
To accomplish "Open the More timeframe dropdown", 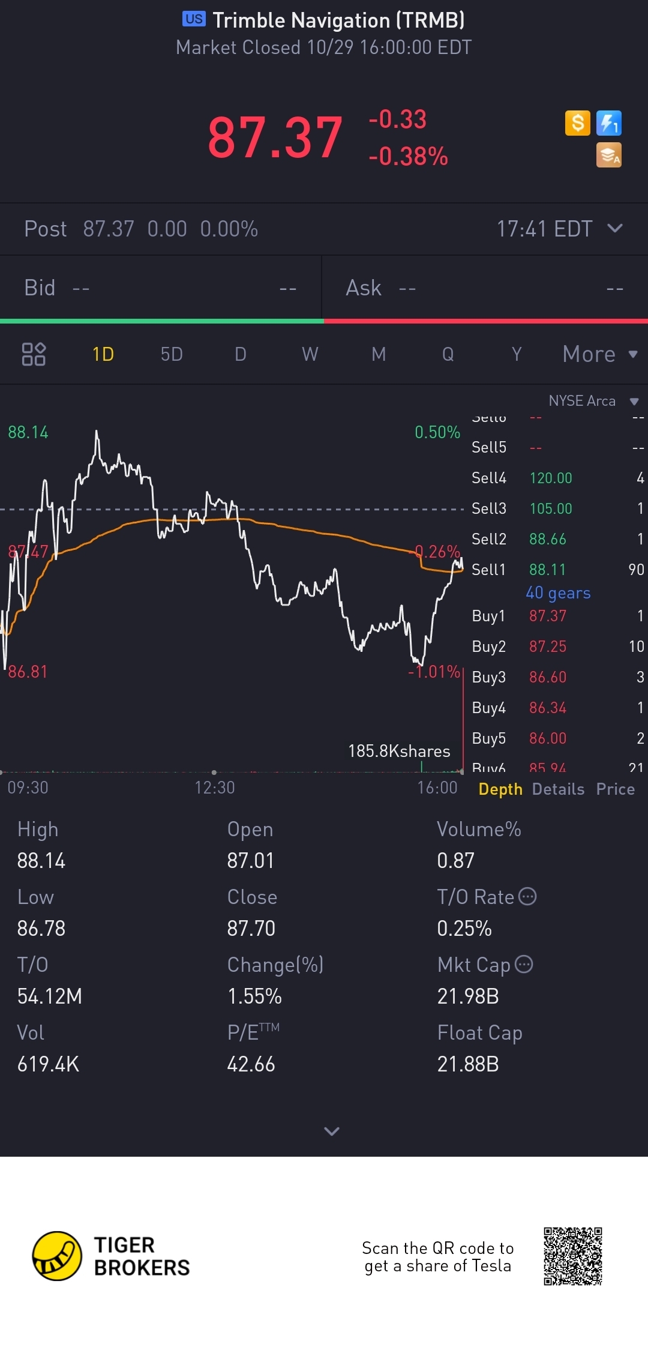I will tap(600, 354).
